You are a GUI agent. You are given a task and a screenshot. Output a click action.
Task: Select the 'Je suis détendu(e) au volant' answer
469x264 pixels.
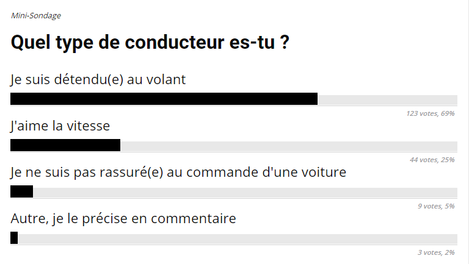tap(98, 80)
